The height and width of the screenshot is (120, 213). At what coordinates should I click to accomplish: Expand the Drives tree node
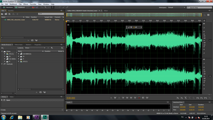(x=2, y=51)
